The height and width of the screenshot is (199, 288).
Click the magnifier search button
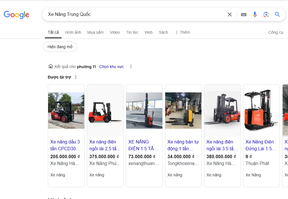[x=277, y=14]
